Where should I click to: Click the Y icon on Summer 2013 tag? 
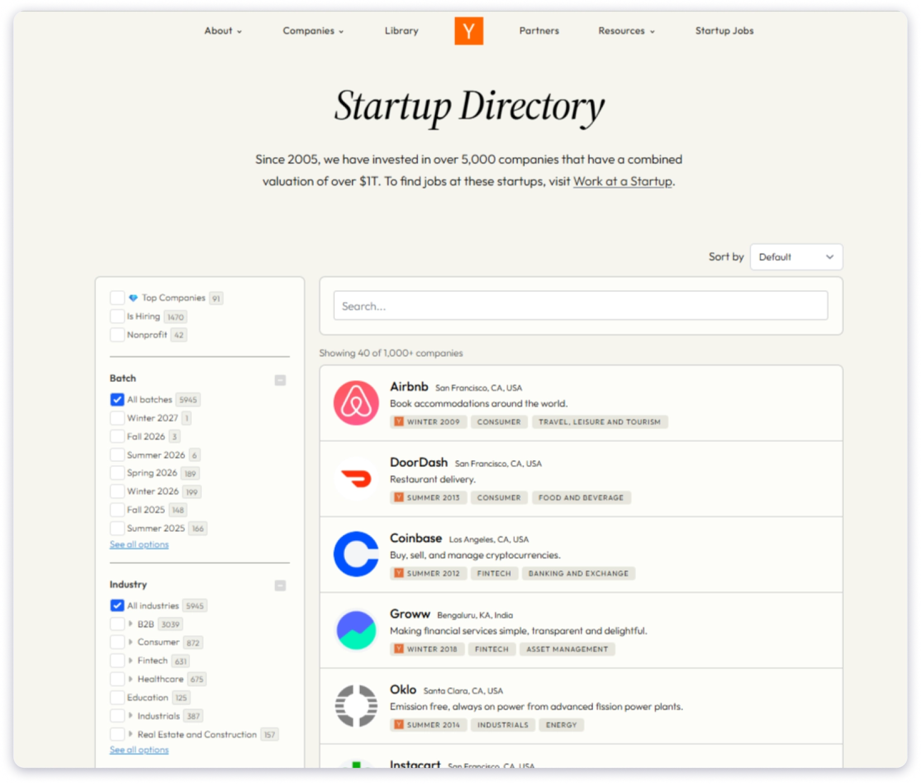pyautogui.click(x=398, y=497)
